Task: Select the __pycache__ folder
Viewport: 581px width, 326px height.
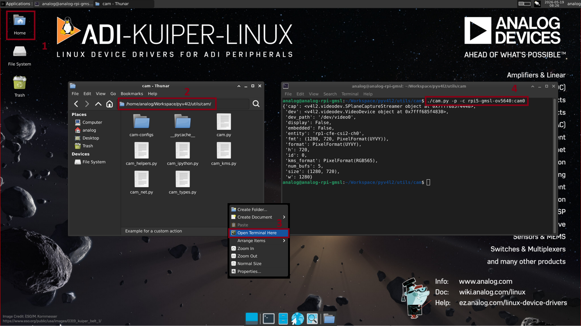Action: (x=182, y=125)
